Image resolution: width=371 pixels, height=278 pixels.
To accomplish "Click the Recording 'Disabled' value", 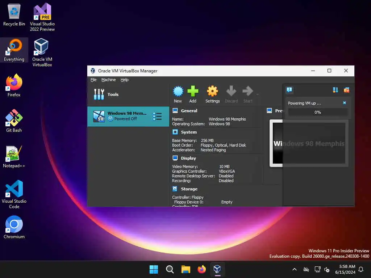I will pyautogui.click(x=226, y=181).
